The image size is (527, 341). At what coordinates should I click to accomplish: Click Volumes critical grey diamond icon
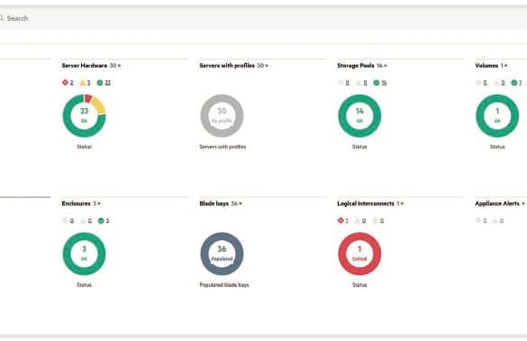click(478, 82)
